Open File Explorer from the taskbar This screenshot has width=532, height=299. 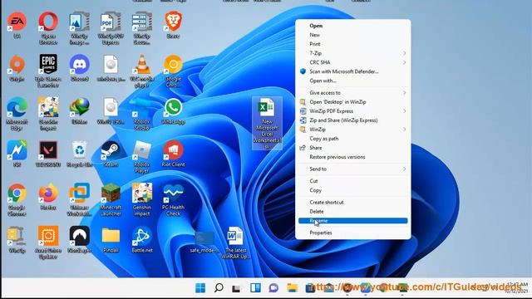pos(292,288)
